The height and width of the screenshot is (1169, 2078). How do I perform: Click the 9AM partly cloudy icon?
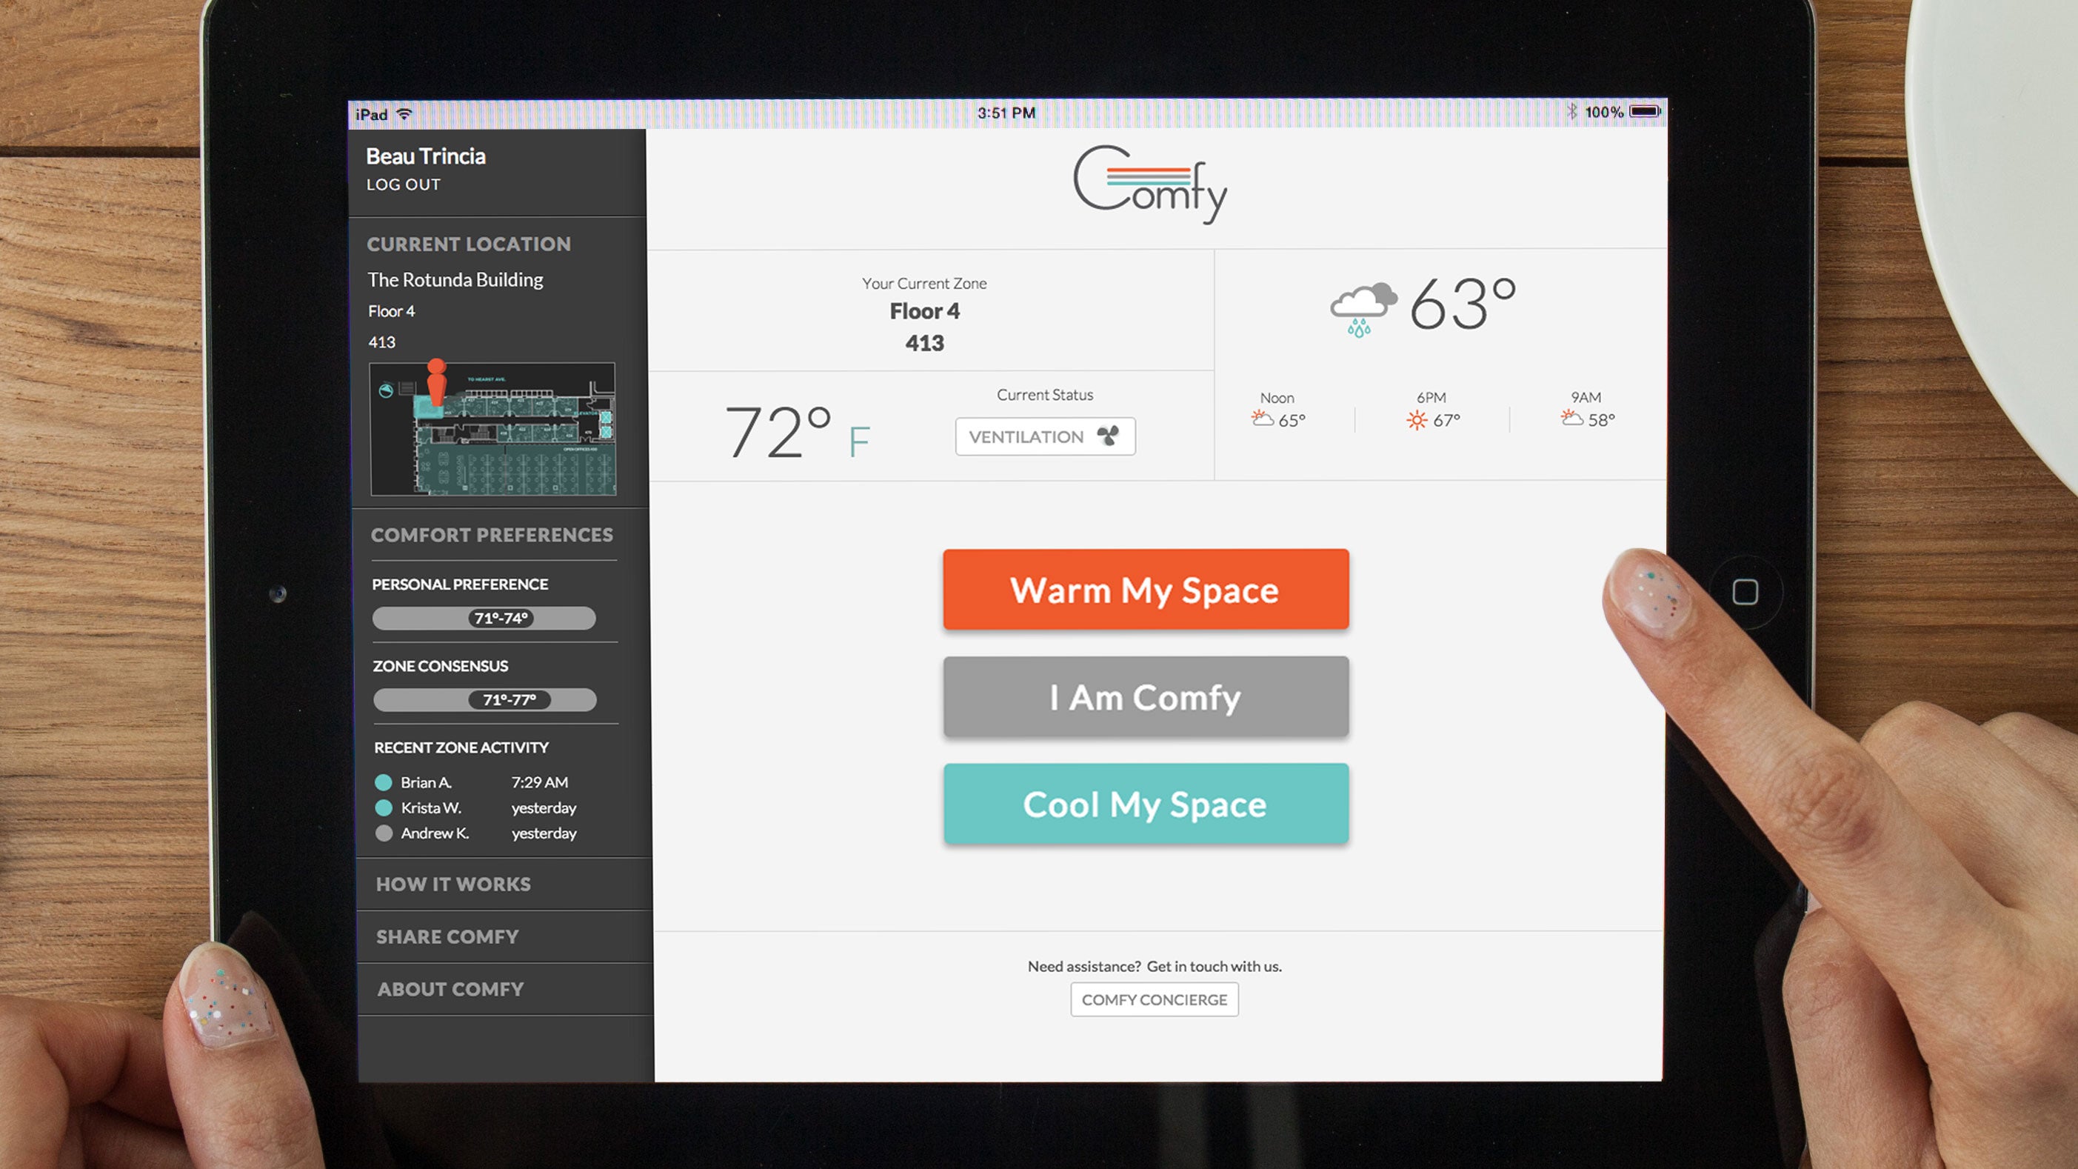point(1571,418)
